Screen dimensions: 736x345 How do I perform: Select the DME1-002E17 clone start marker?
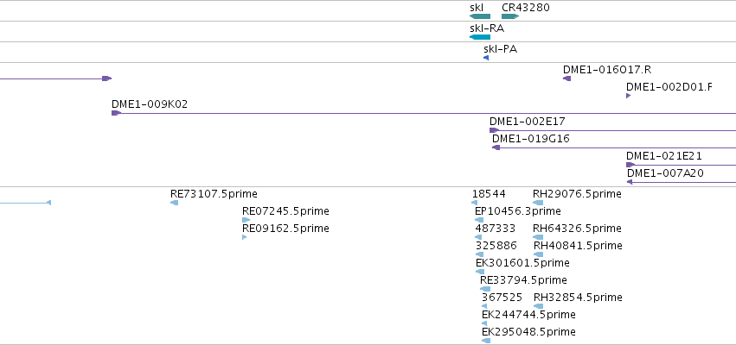coord(494,130)
